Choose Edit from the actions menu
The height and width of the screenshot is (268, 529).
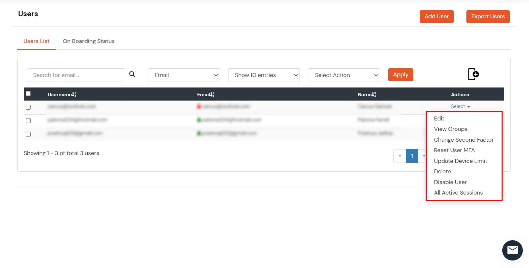coord(439,118)
